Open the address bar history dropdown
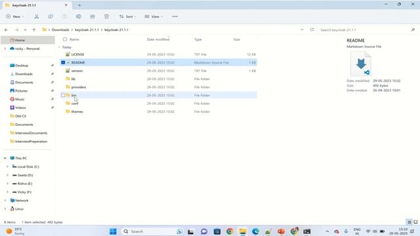 click(302, 29)
